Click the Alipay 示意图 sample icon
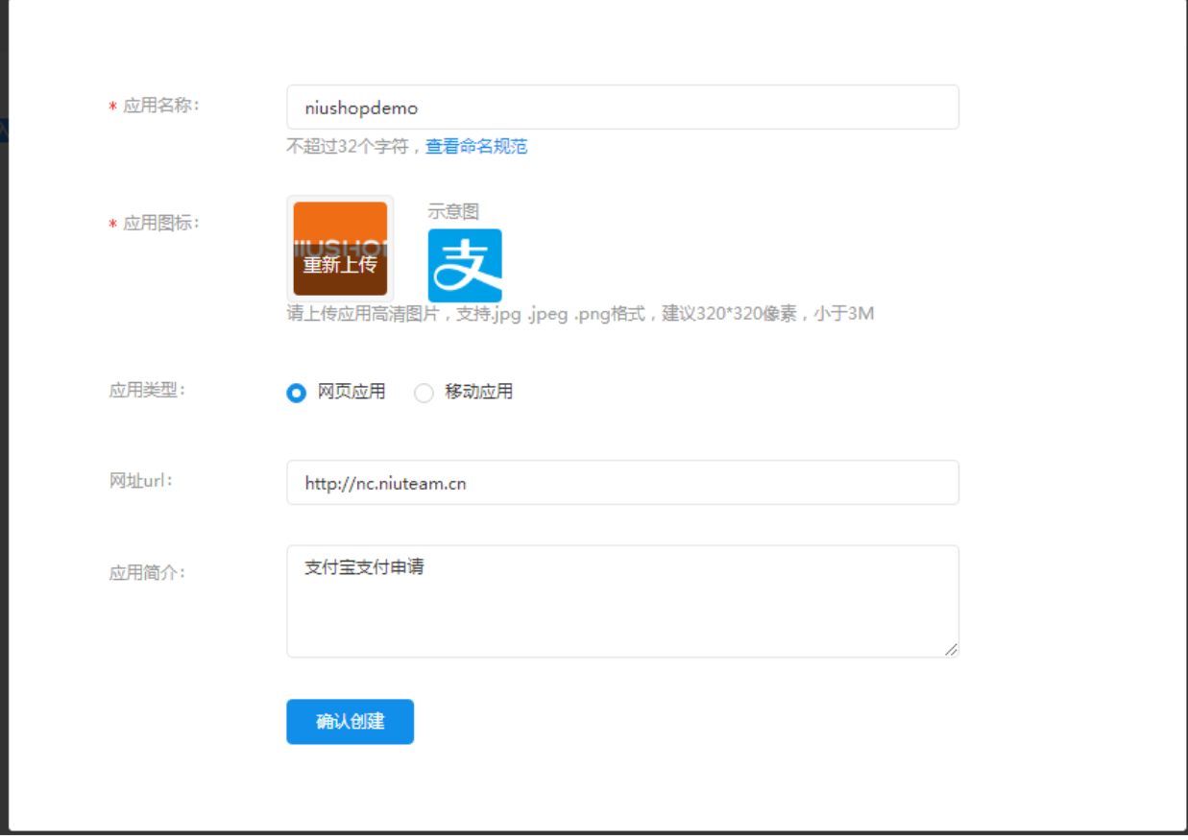 [x=465, y=265]
